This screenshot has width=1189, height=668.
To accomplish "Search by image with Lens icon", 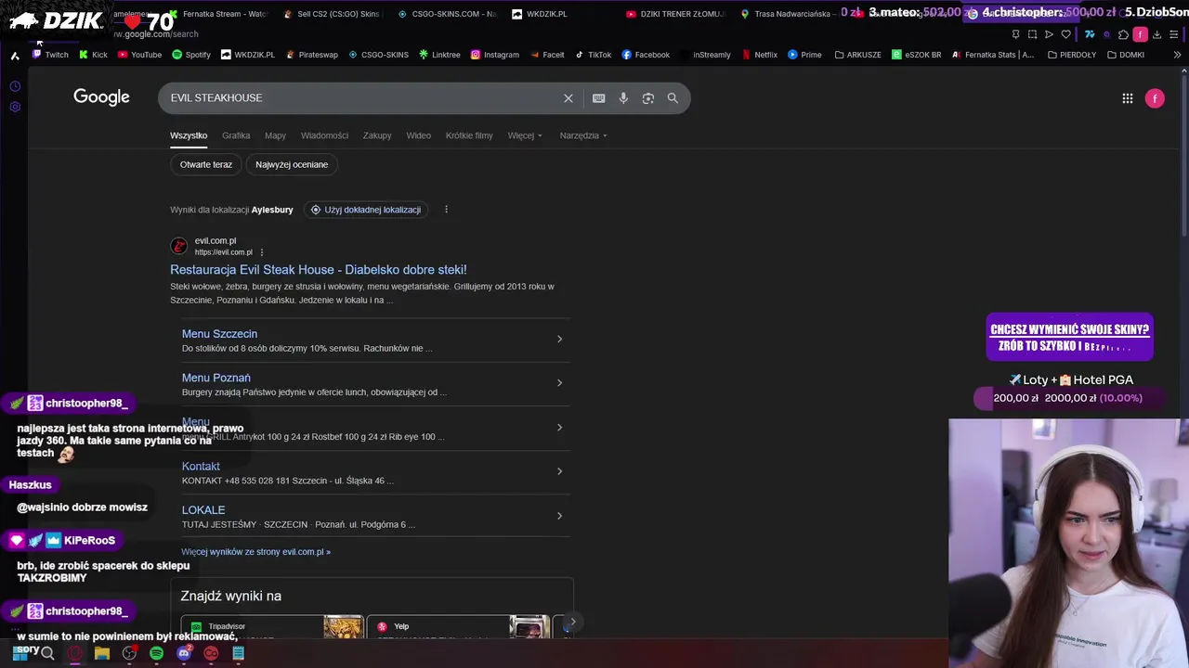I will pos(648,98).
